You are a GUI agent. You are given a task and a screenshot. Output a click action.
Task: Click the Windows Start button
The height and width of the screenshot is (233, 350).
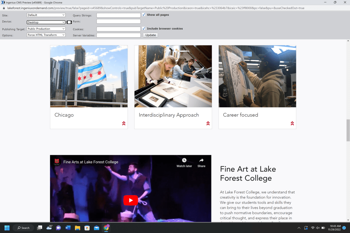[x=7, y=228]
